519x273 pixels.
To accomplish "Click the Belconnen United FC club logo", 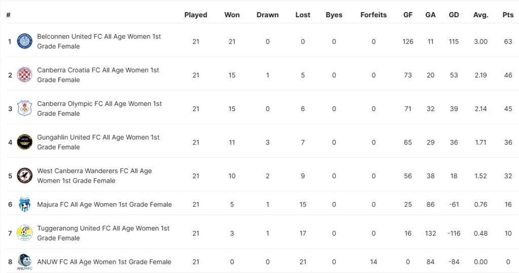I will [x=24, y=42].
